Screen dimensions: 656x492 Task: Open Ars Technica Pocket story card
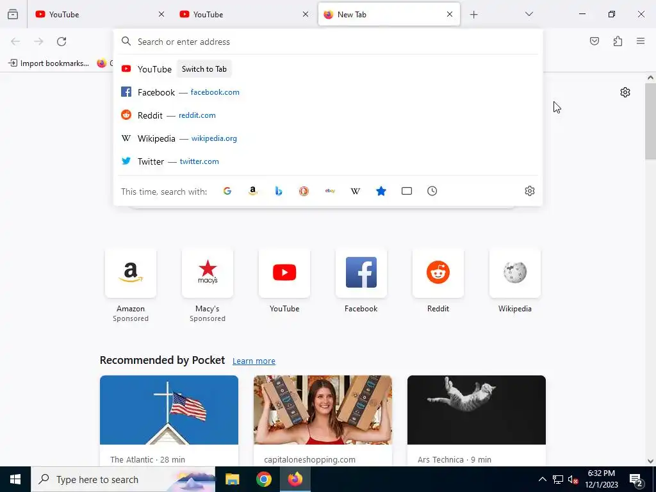(477, 420)
